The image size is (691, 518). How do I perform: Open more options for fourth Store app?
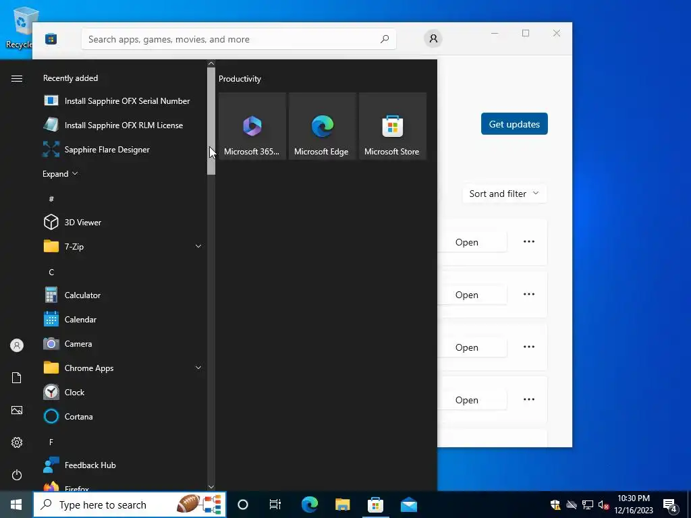(x=529, y=399)
